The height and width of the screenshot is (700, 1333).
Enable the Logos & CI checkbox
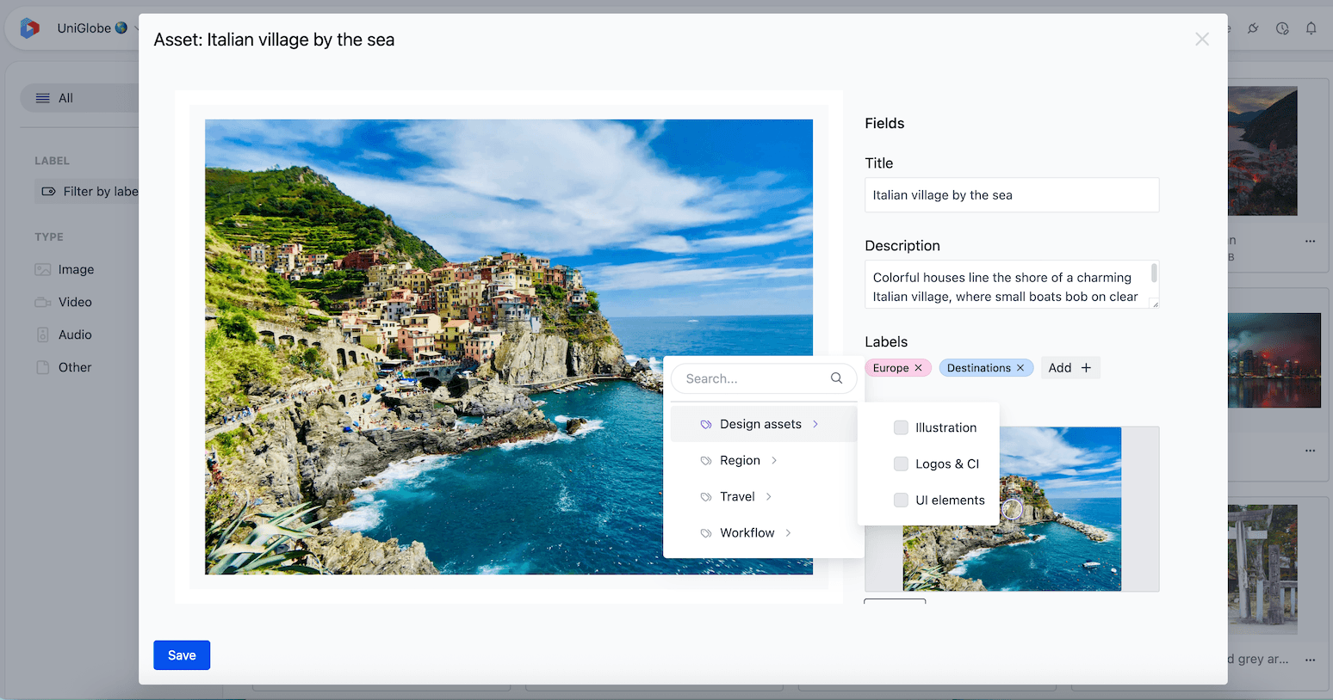(901, 464)
